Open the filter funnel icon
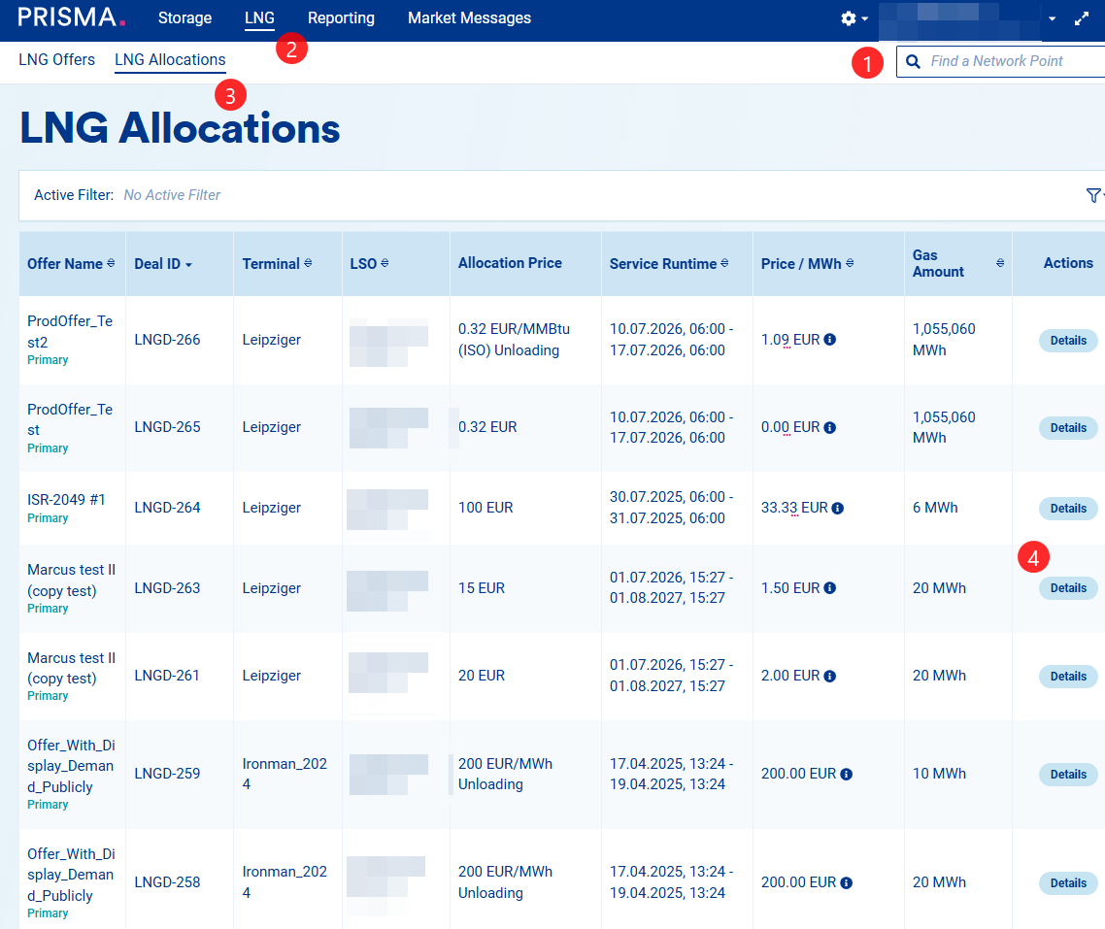The height and width of the screenshot is (929, 1105). click(x=1093, y=195)
